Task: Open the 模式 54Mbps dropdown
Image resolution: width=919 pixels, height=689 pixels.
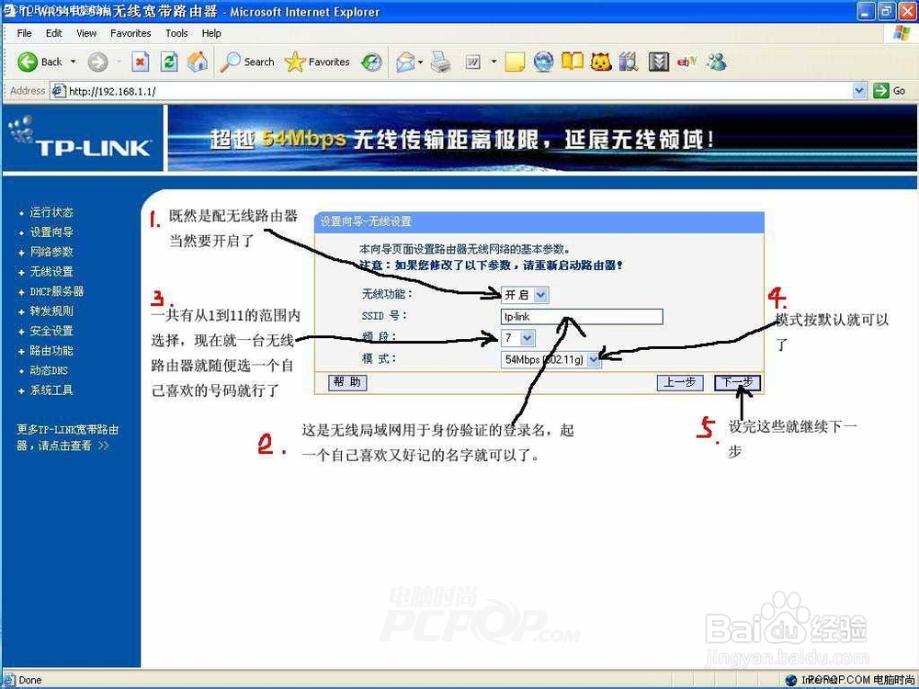Action: (x=550, y=359)
